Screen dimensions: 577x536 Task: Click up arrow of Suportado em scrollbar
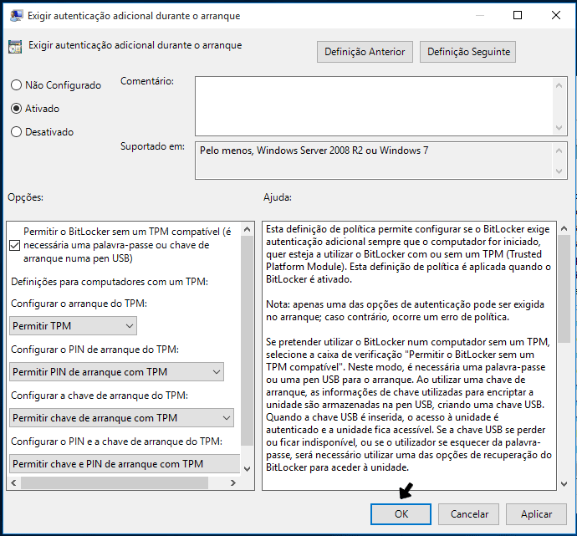tap(559, 151)
